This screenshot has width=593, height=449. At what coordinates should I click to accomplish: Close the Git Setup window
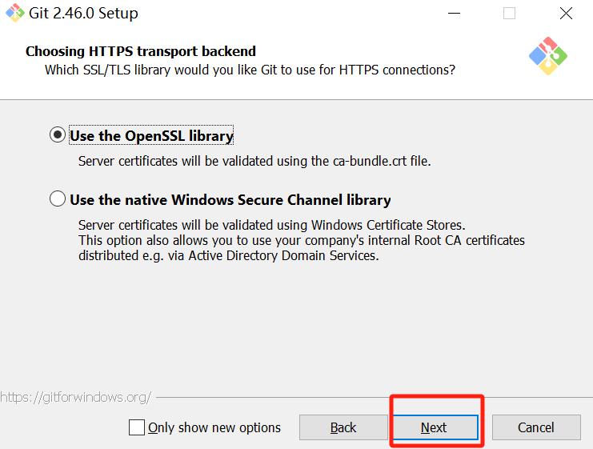point(566,14)
